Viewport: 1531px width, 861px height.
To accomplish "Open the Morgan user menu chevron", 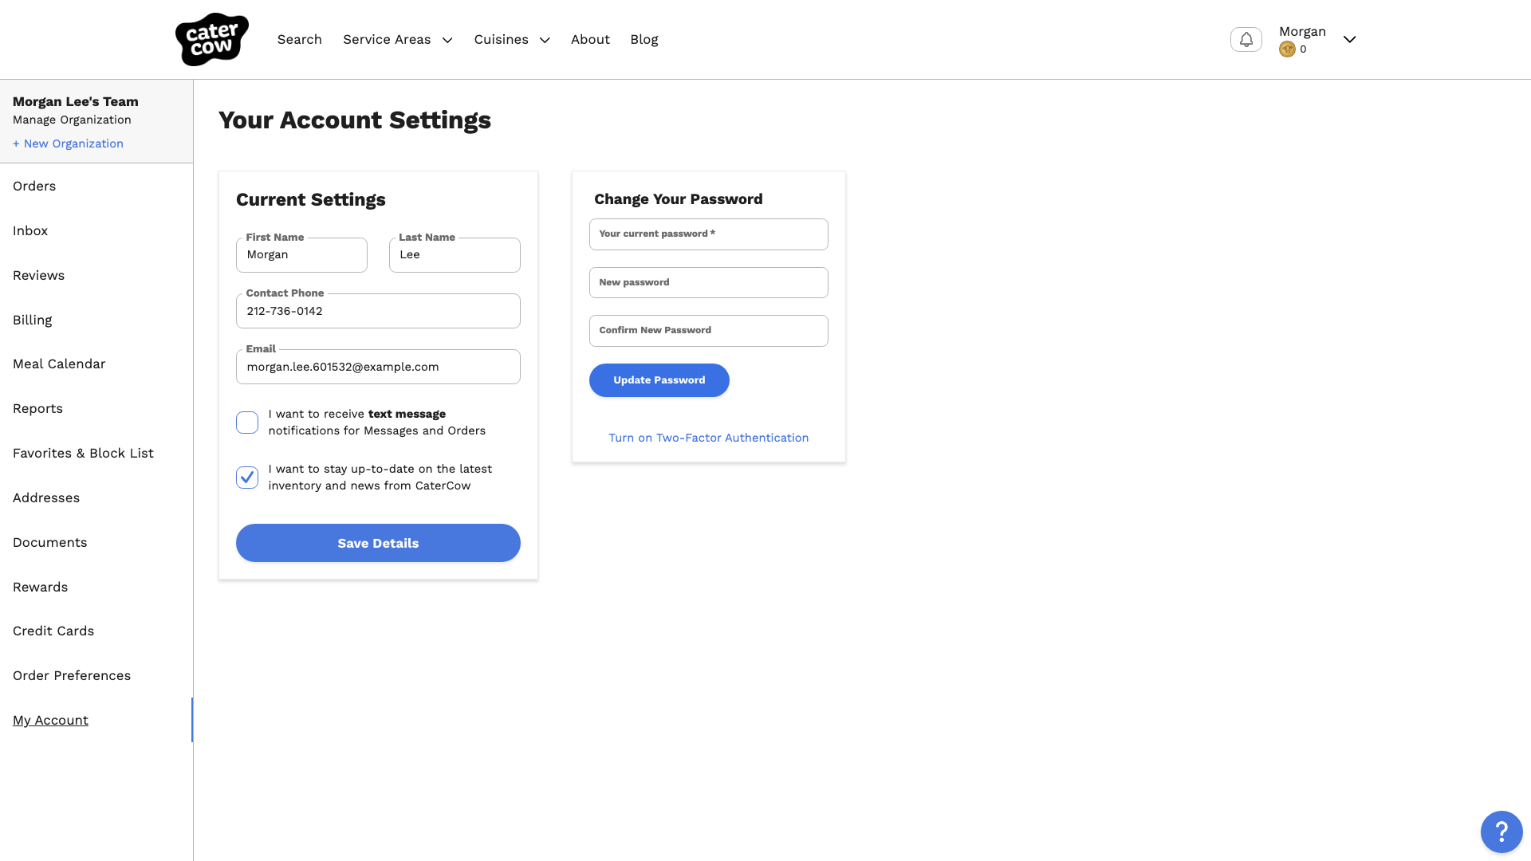I will tap(1349, 39).
